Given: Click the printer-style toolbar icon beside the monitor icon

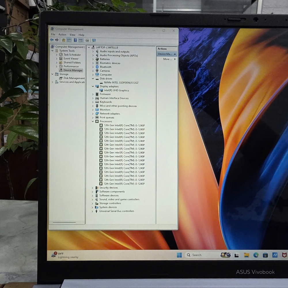Looking at the screenshot, I should [87, 40].
